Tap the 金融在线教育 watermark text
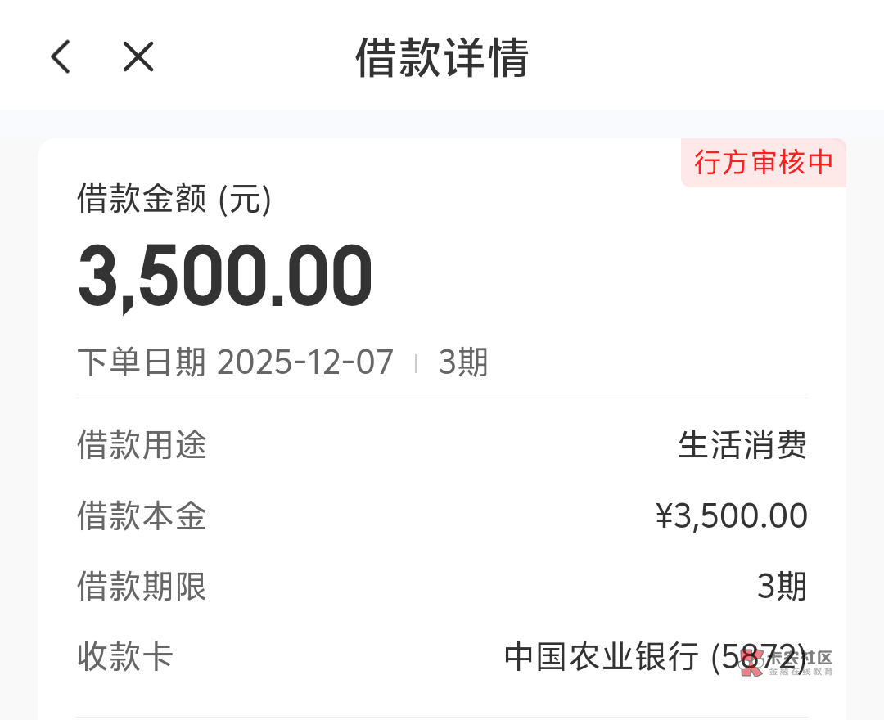The height and width of the screenshot is (720, 884). (x=800, y=672)
